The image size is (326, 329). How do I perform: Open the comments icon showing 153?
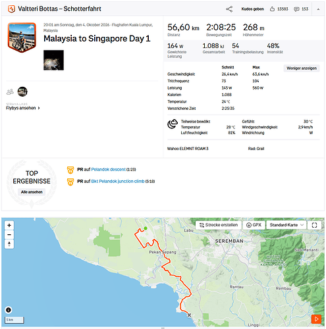(296, 9)
